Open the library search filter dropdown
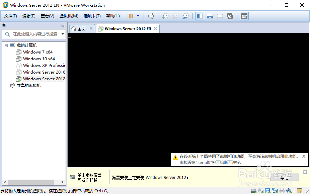310x194 pixels. tap(63, 34)
